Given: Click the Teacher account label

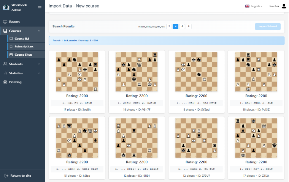Looking at the screenshot, I should pos(274,6).
